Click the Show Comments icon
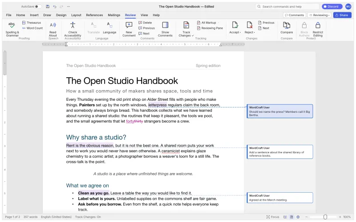Image resolution: width=356 pixels, height=222 pixels. pos(165,25)
